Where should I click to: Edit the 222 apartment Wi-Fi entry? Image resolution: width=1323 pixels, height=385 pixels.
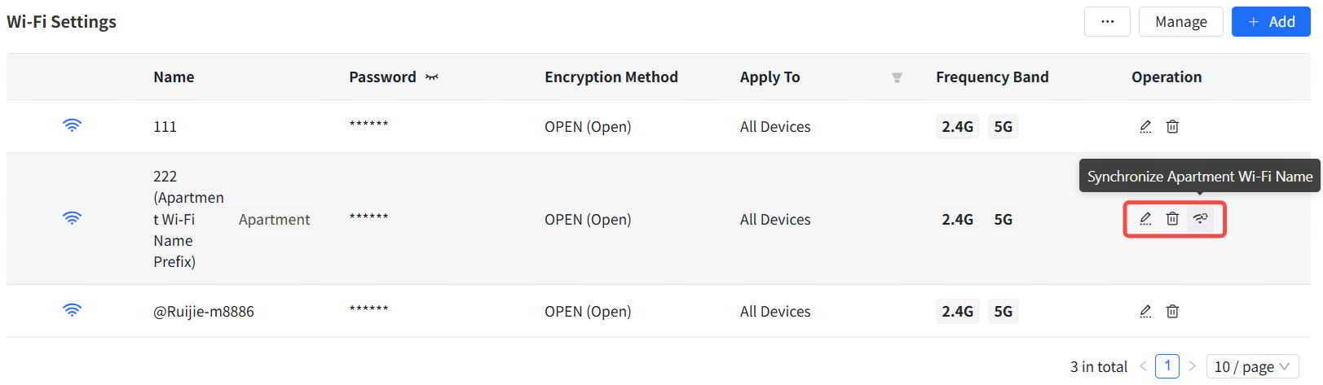(x=1145, y=218)
